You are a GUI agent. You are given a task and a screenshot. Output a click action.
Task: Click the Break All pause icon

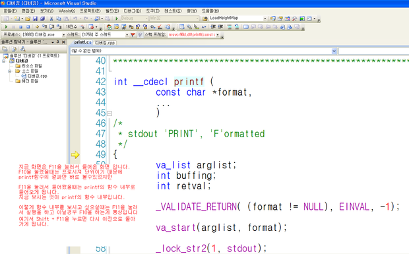13,27
